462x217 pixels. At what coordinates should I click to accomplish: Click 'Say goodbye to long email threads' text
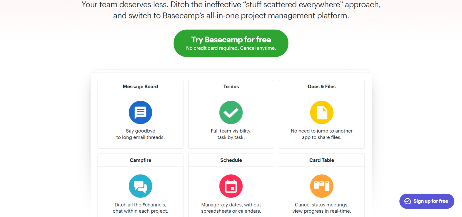(140, 134)
